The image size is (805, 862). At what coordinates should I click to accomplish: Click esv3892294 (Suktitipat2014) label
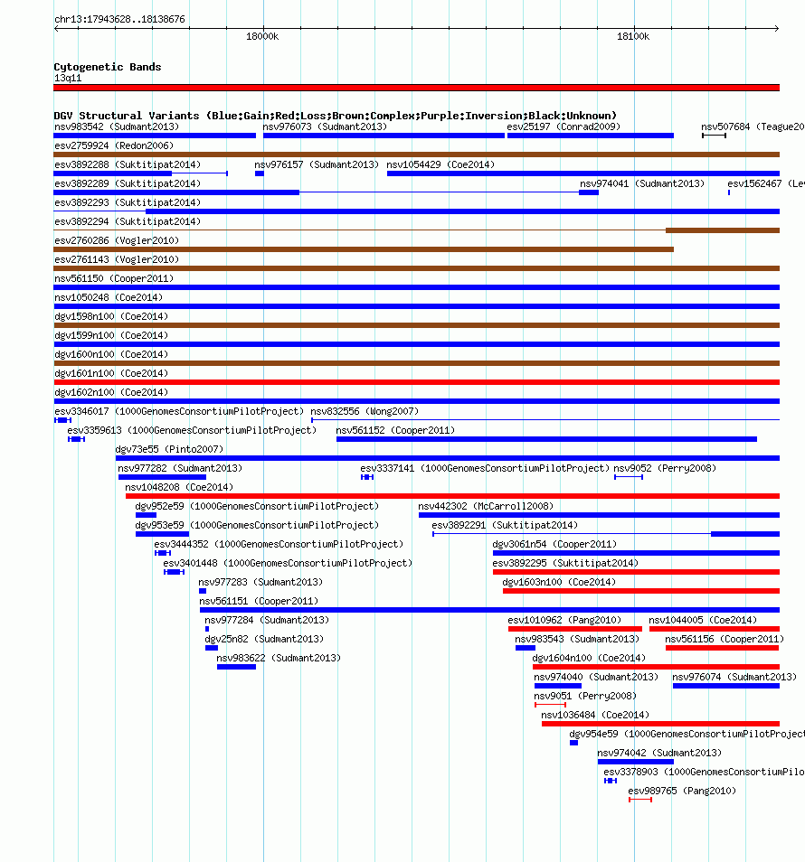pos(128,221)
